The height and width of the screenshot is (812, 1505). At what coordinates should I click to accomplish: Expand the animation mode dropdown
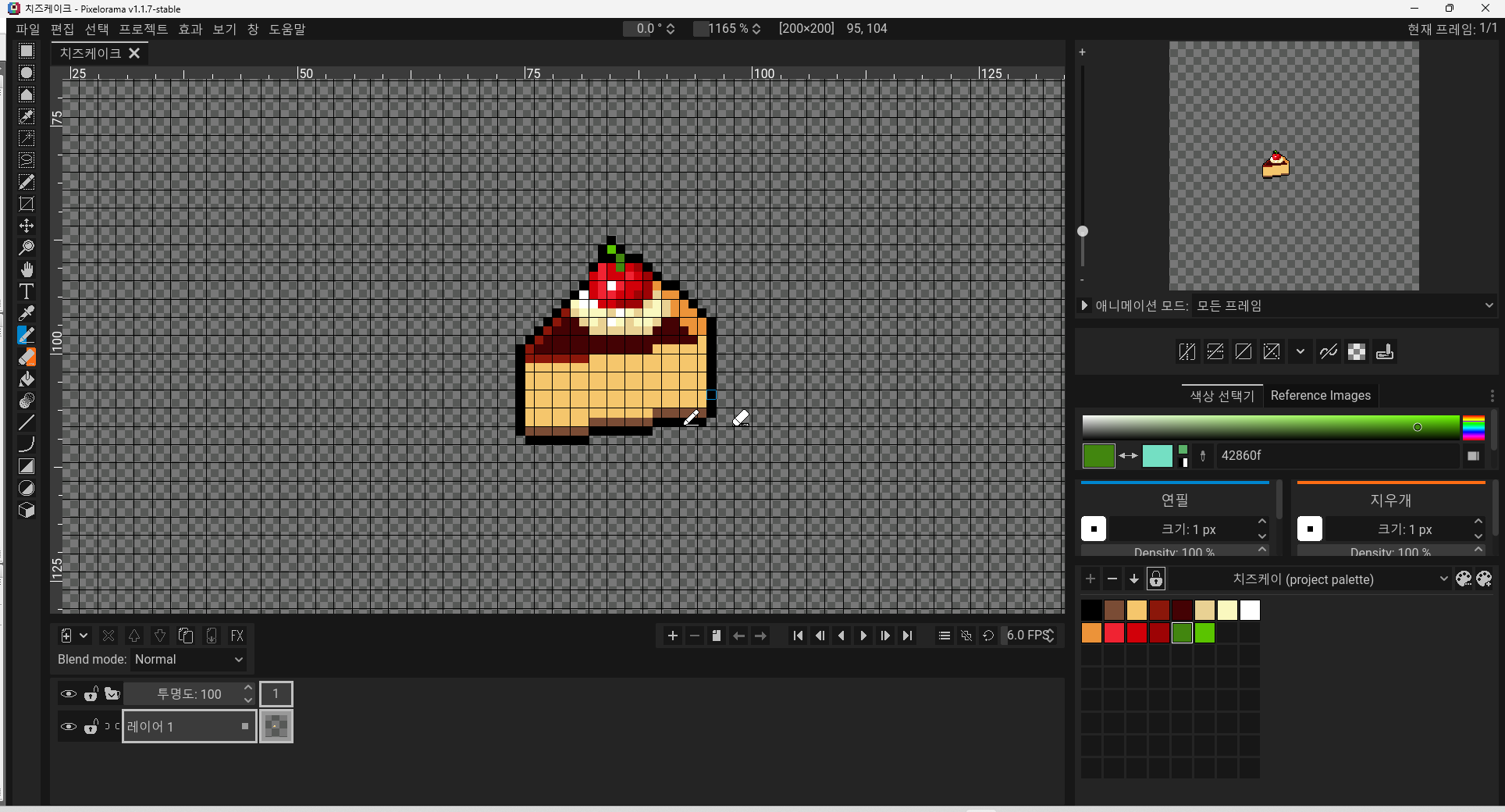click(x=1489, y=306)
